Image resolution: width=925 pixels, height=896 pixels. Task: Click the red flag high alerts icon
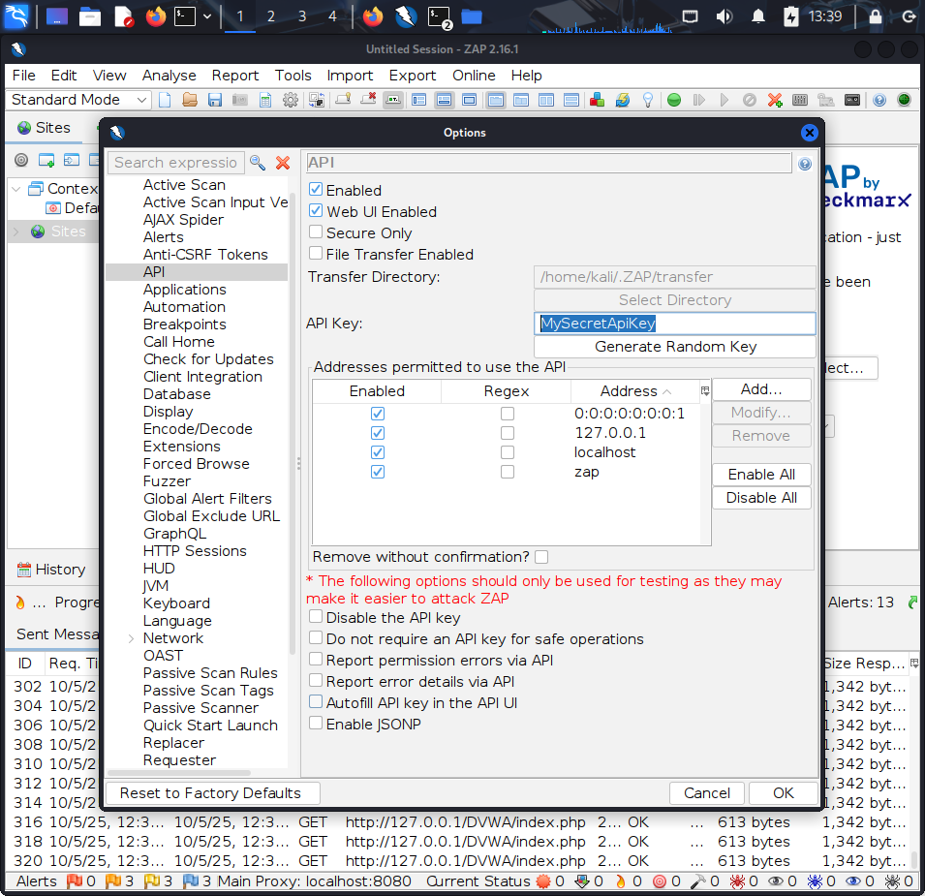(x=75, y=881)
